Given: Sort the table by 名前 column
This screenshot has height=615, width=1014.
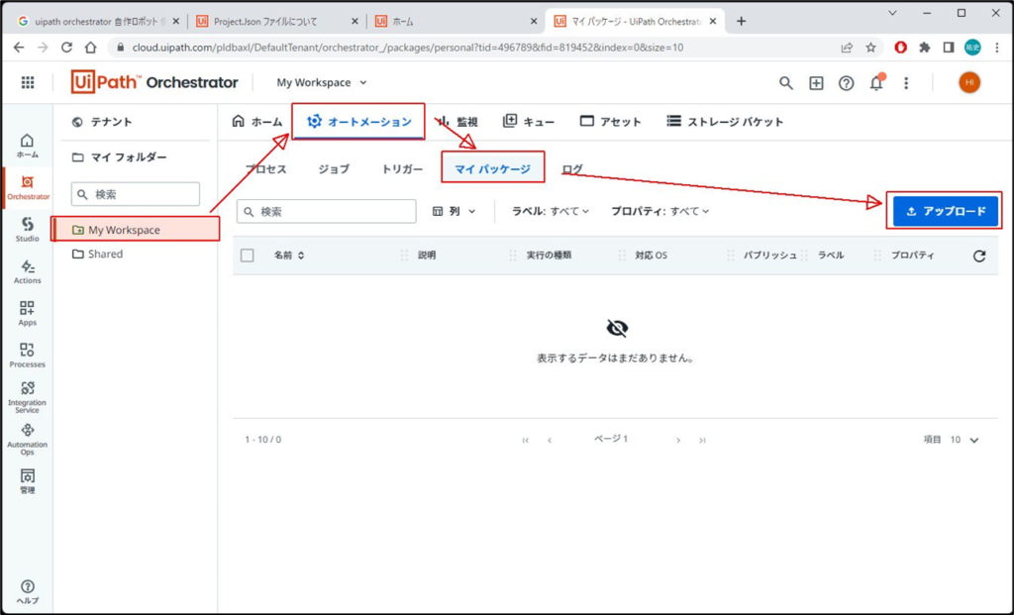Looking at the screenshot, I should point(289,256).
